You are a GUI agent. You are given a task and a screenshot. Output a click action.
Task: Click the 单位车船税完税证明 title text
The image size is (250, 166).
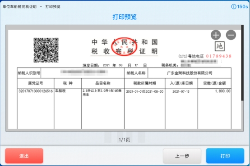point(19,7)
